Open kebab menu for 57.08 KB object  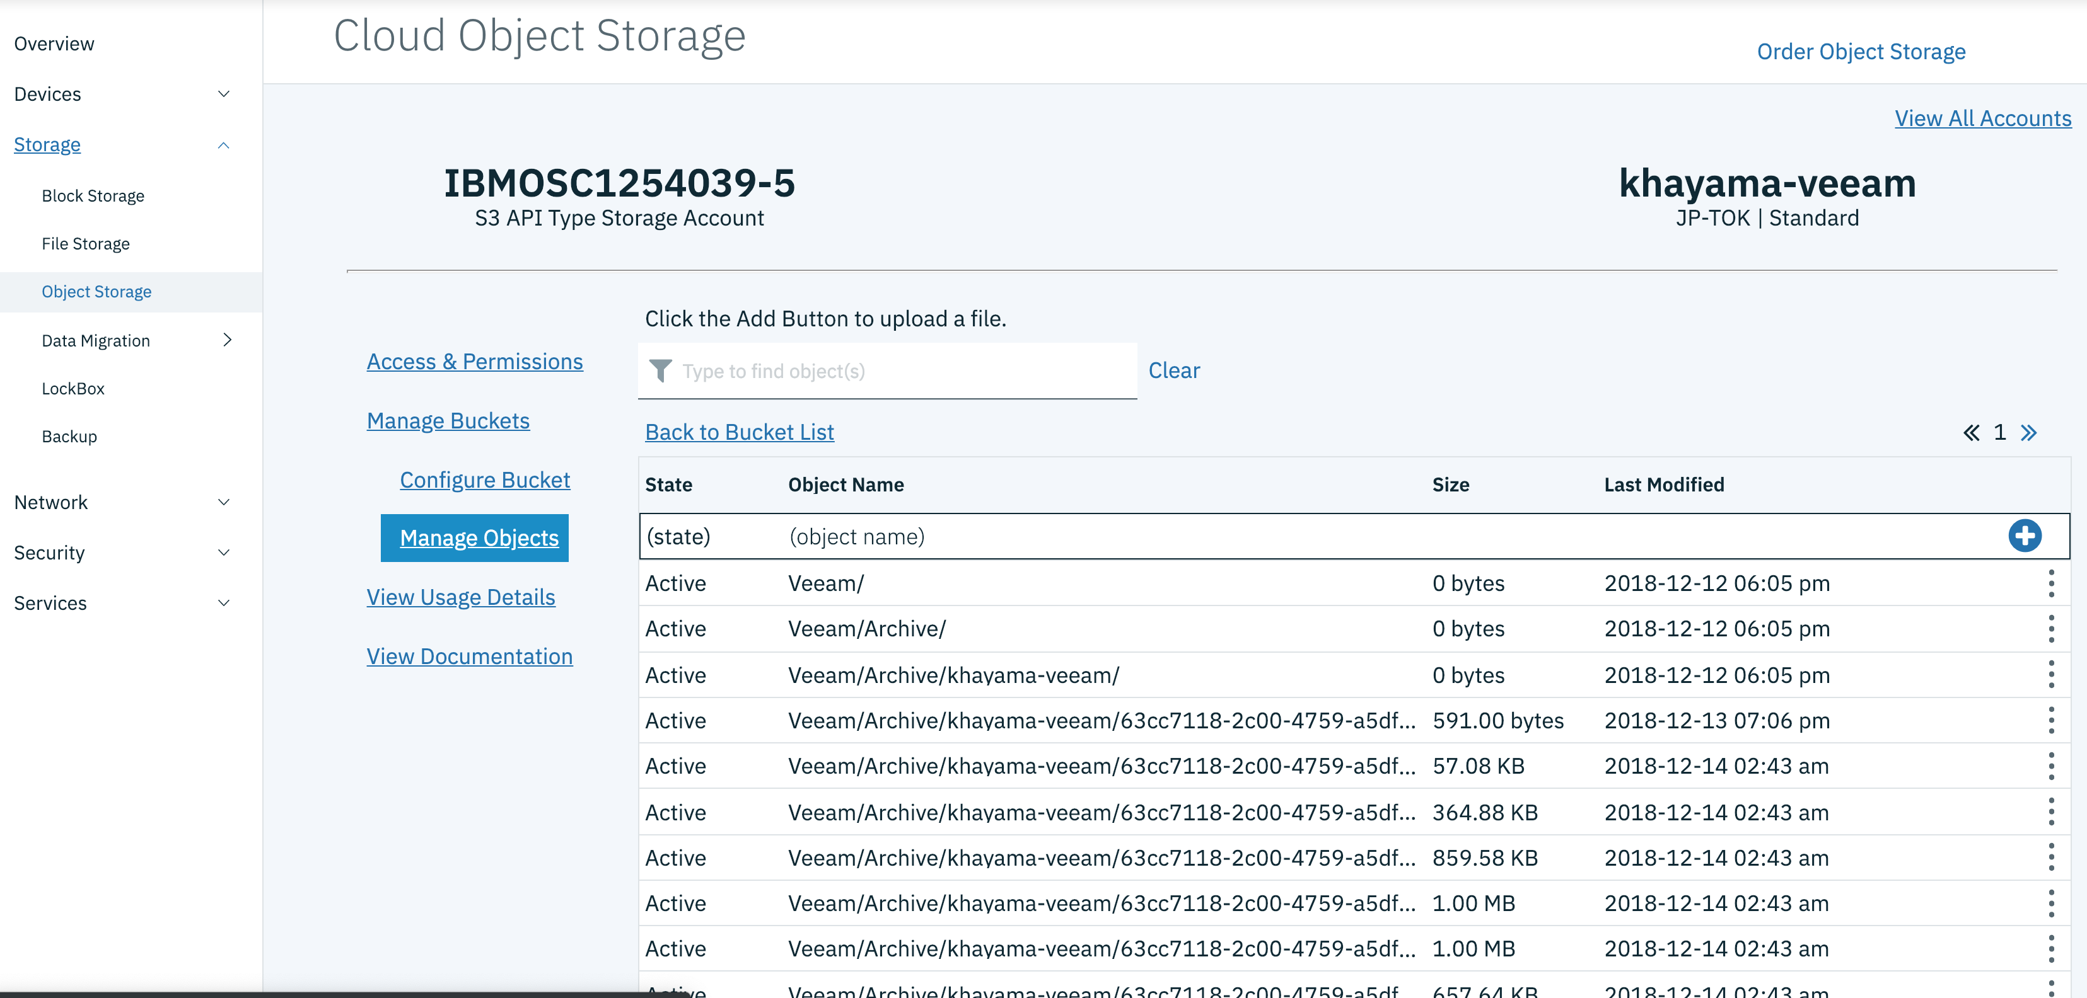2050,766
